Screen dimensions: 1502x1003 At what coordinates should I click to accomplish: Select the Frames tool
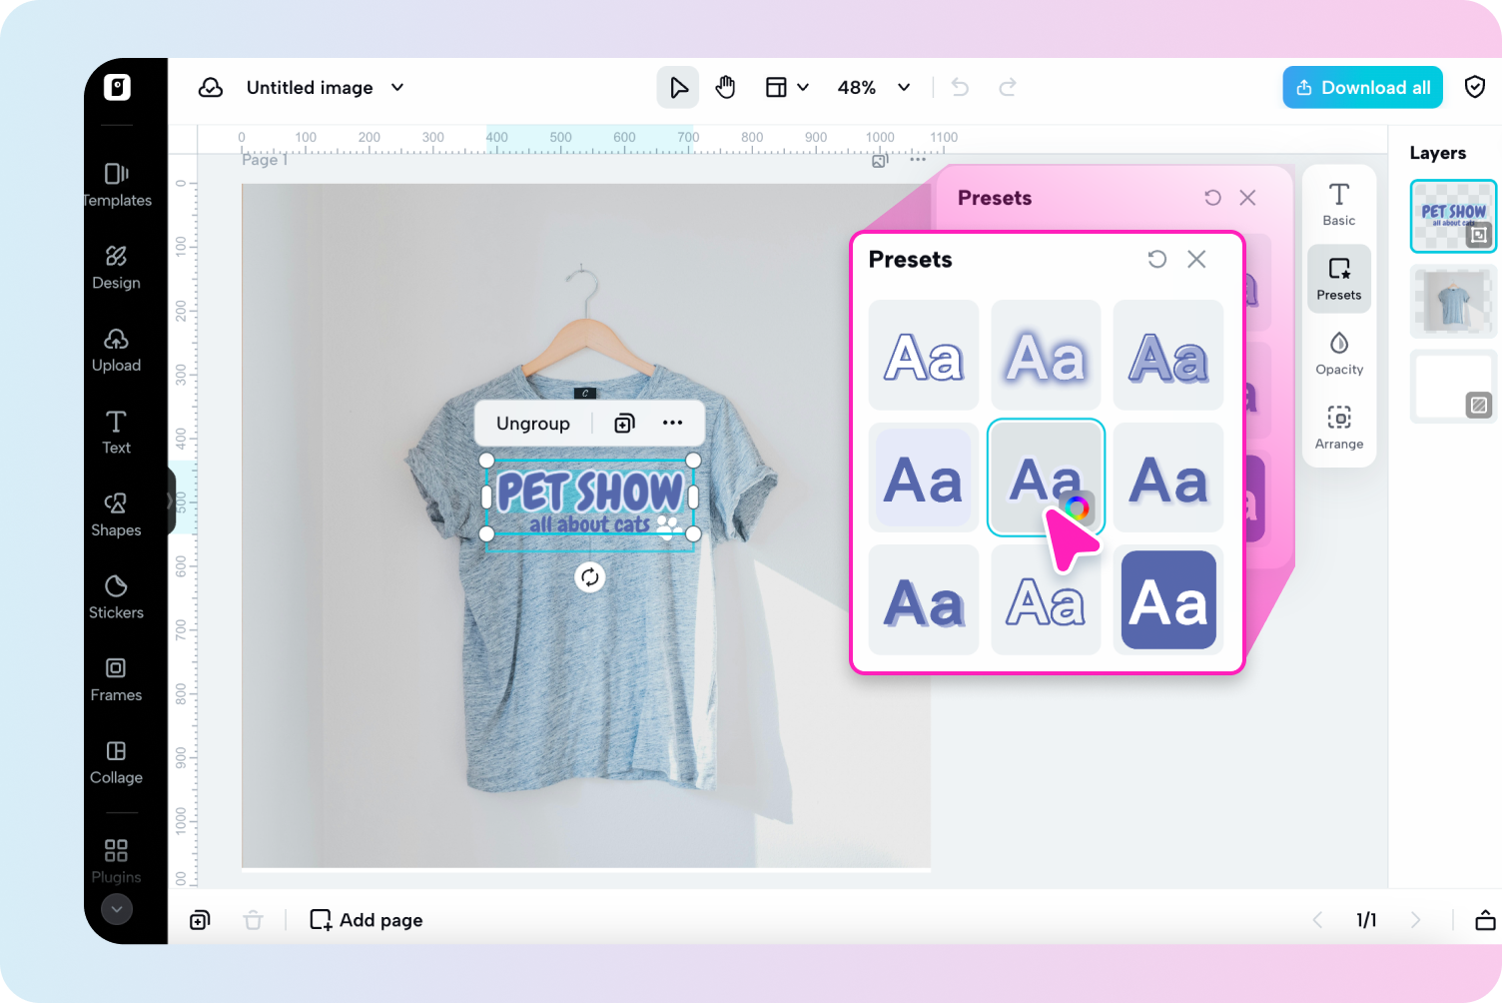(x=116, y=679)
